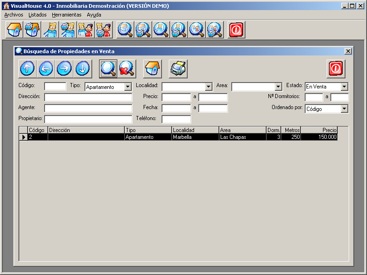Click the red power exit icon in the main toolbar
The height and width of the screenshot is (275, 367).
coord(236,30)
